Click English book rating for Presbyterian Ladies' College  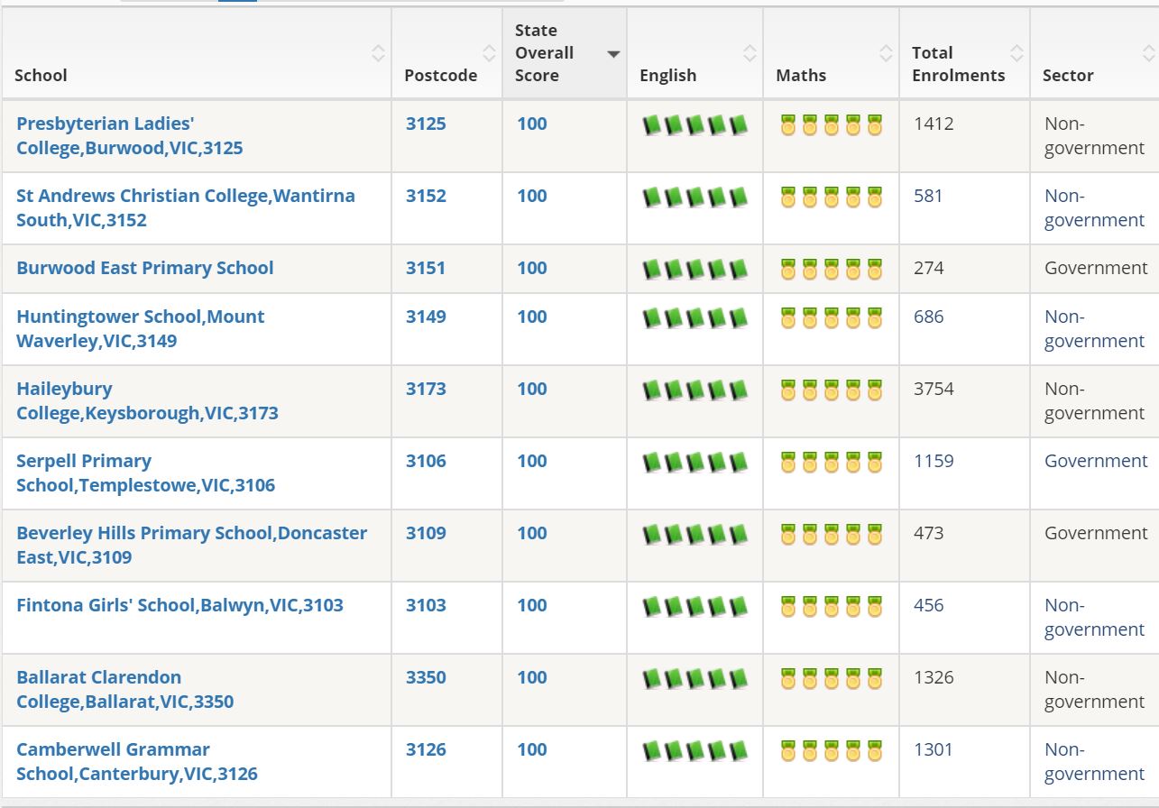click(695, 124)
